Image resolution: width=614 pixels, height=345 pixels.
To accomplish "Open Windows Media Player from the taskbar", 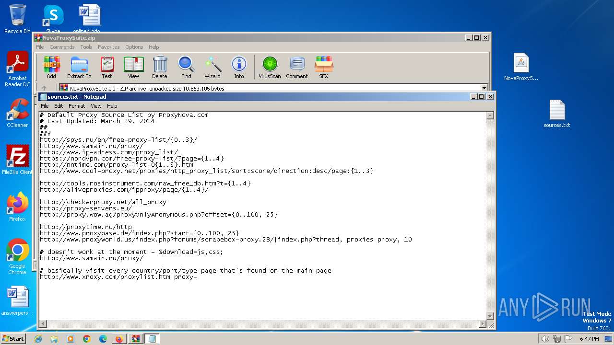I will point(71,339).
